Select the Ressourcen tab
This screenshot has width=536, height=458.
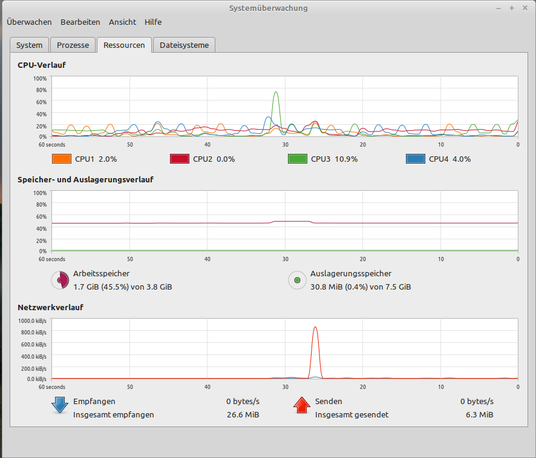click(124, 45)
